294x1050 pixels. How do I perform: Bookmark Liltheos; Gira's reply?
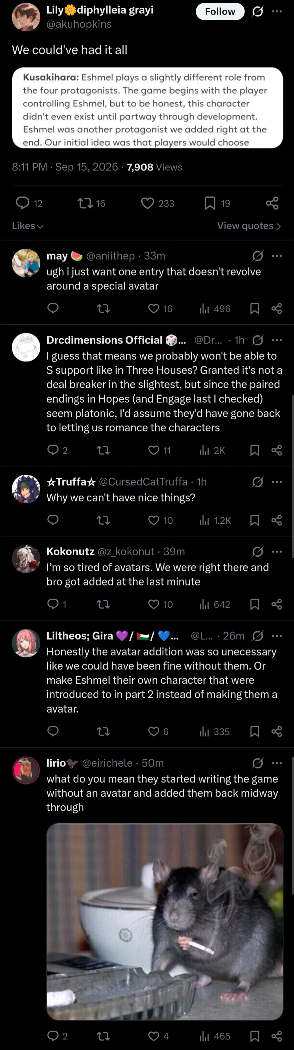coord(255,732)
